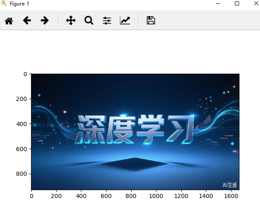Screen dimensions: 260x224
Task: Close the Figure 1 window
Action: click(256, 3)
